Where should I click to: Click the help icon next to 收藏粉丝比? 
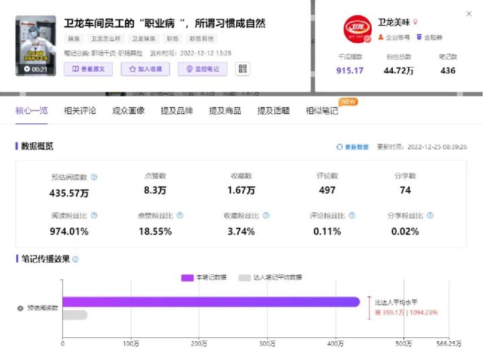[x=266, y=216]
